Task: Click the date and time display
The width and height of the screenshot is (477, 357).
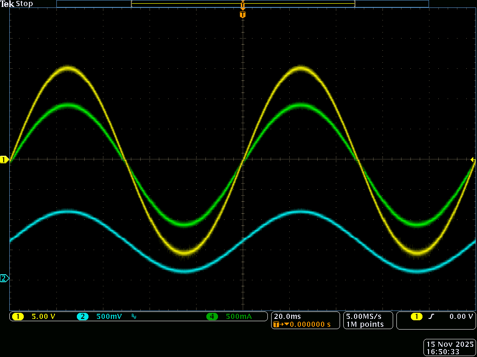Action: (x=450, y=348)
